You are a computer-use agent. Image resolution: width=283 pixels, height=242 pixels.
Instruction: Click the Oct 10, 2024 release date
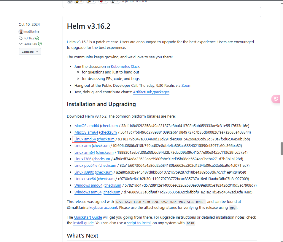click(29, 25)
